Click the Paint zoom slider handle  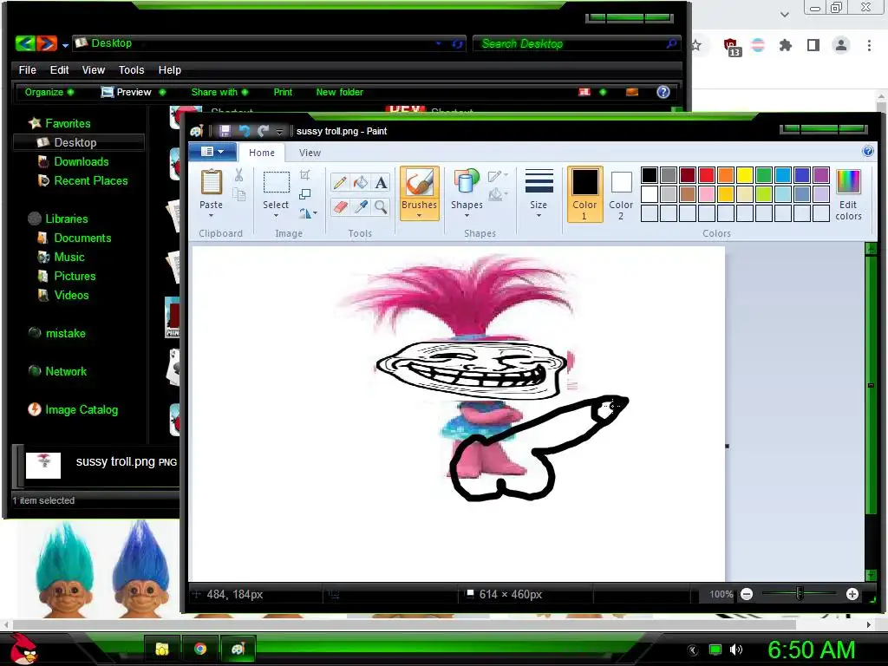[x=799, y=593]
